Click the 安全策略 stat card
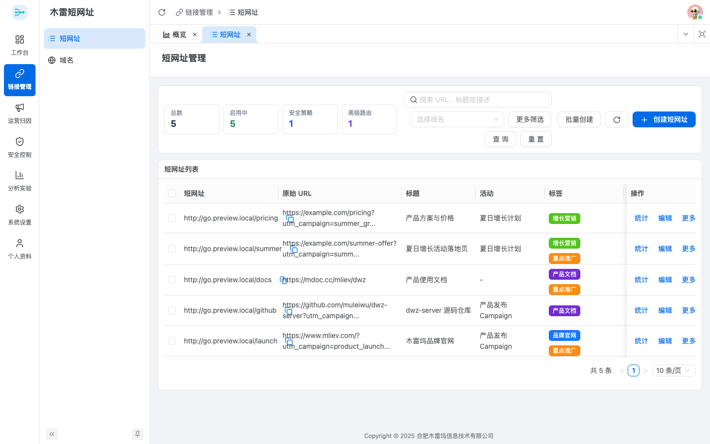Viewport: 710px width, 444px height. tap(310, 119)
